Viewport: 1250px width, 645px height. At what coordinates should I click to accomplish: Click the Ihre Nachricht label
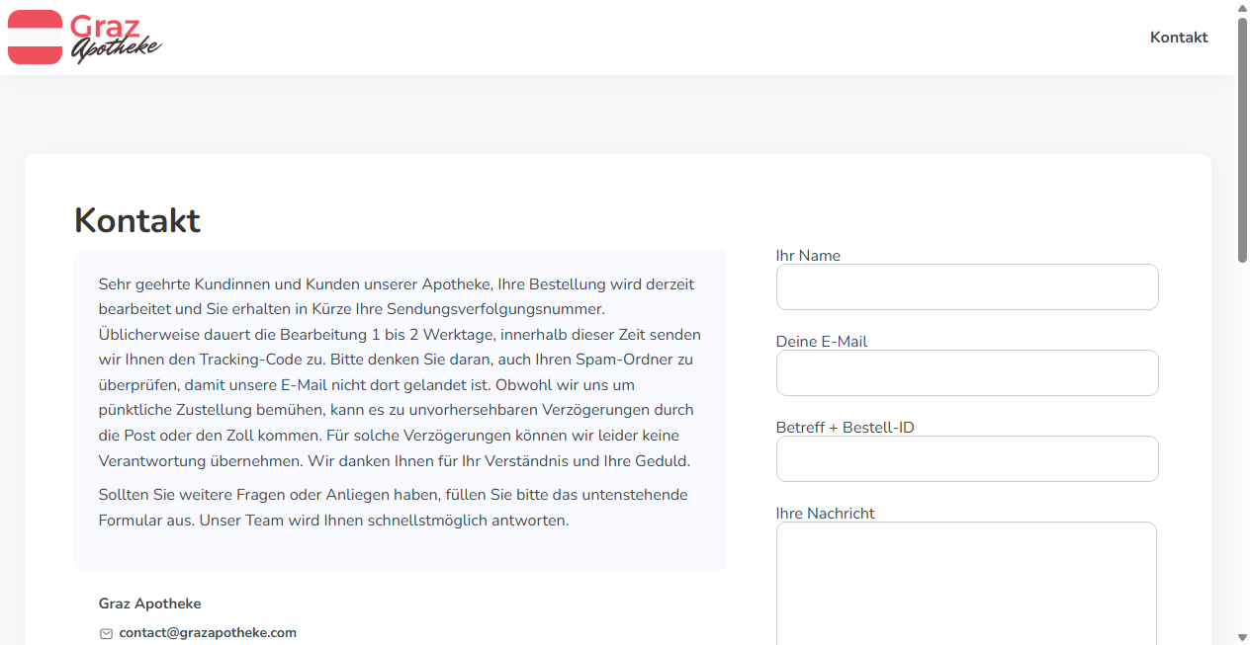pyautogui.click(x=826, y=513)
